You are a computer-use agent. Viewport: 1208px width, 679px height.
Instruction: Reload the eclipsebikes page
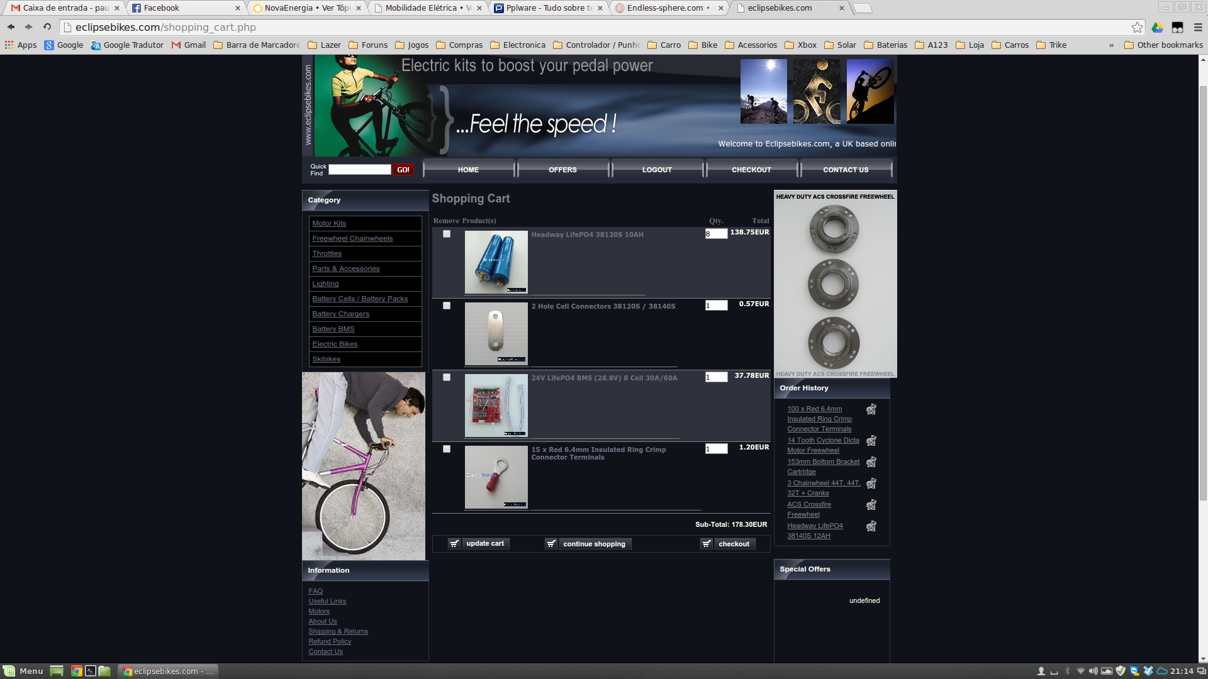coord(47,27)
